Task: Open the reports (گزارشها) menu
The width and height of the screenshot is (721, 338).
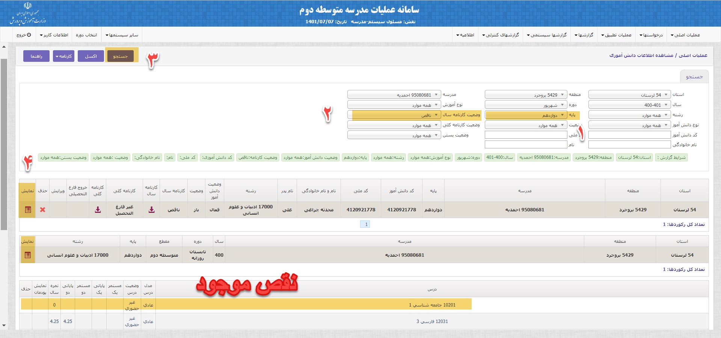Action: (584, 35)
